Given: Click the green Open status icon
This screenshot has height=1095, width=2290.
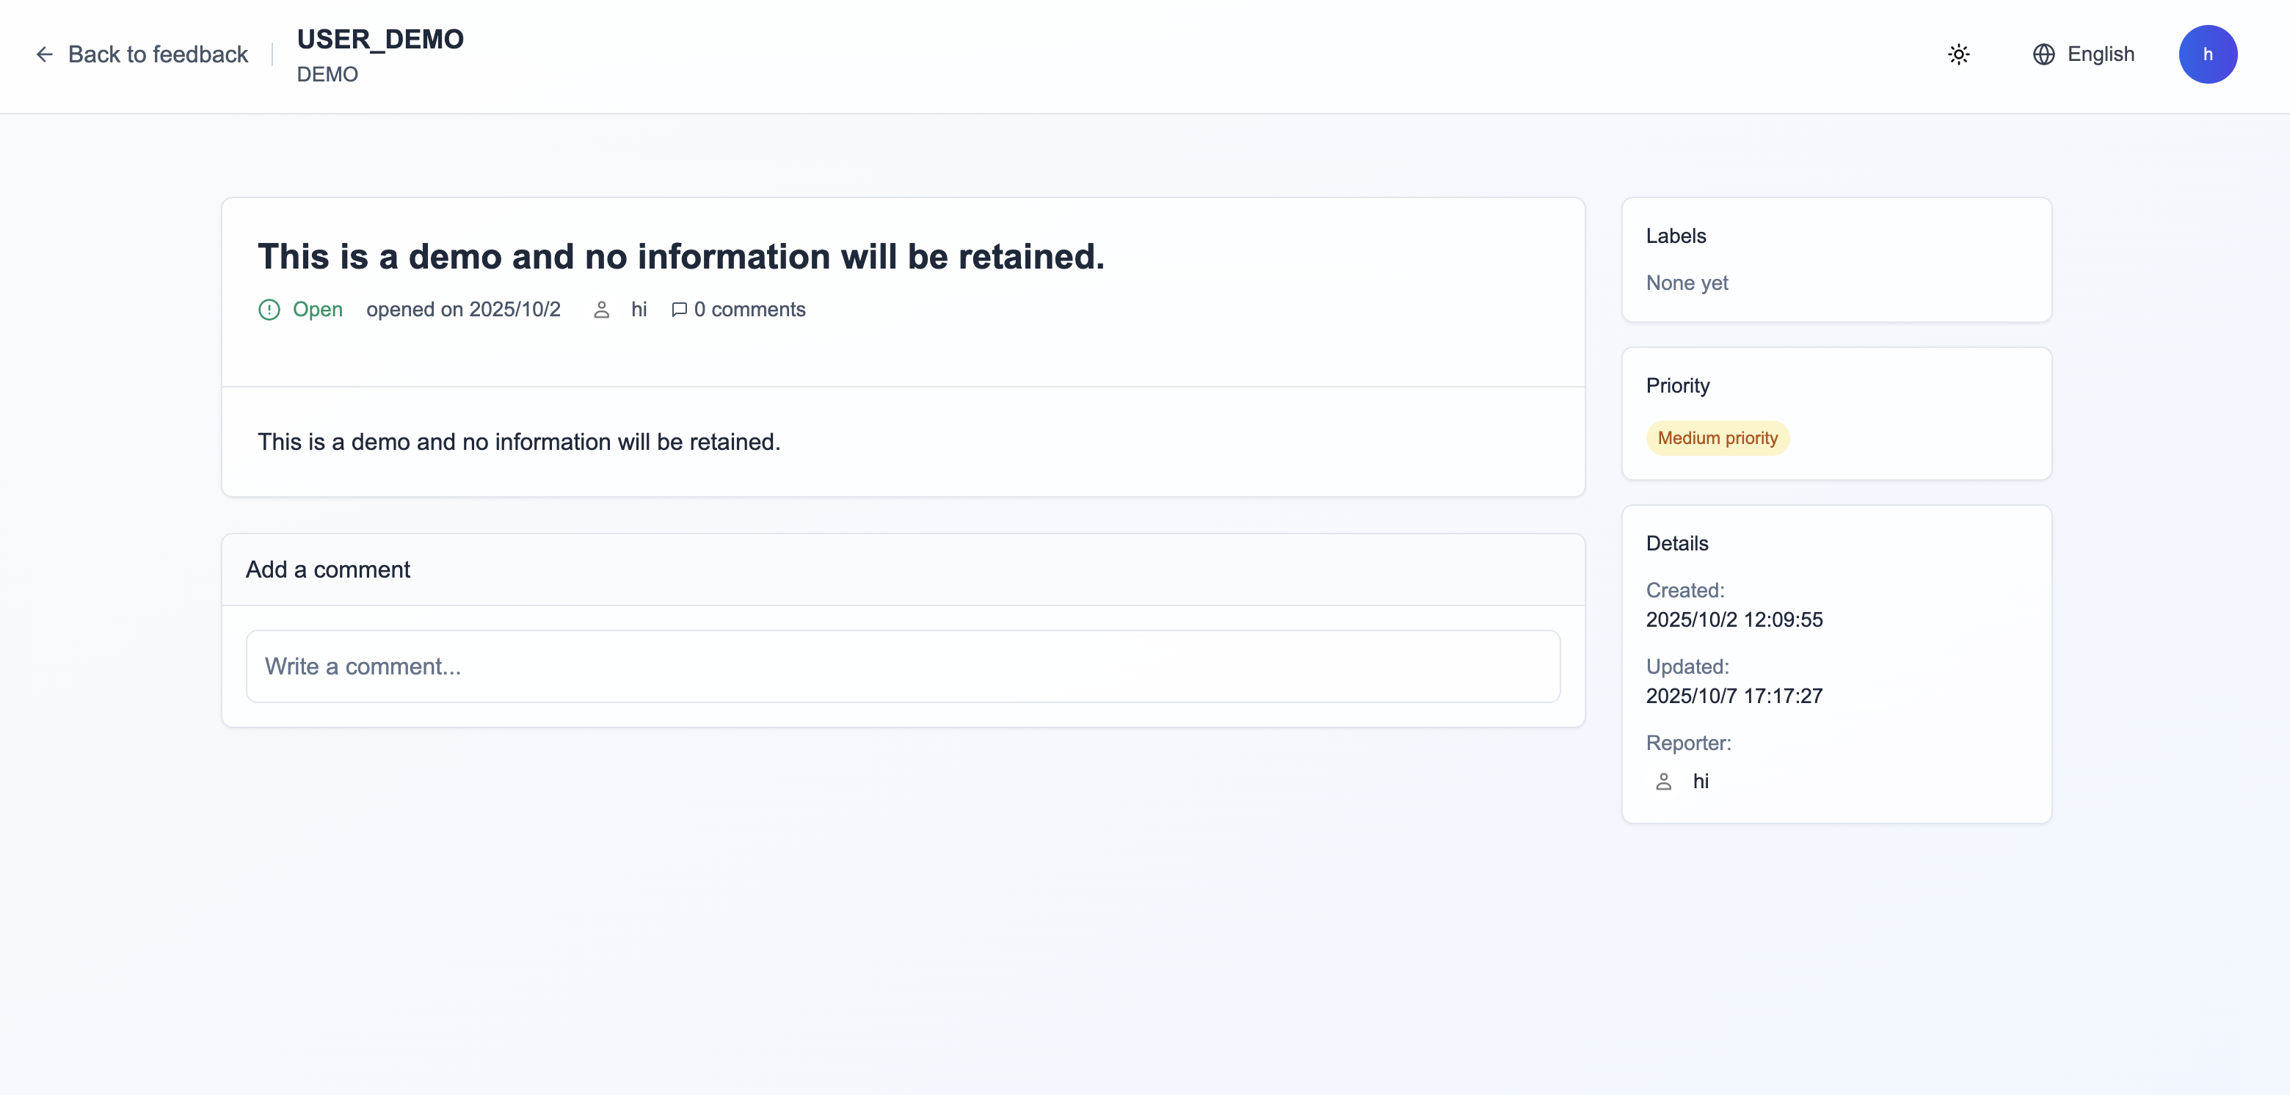Looking at the screenshot, I should pos(269,309).
